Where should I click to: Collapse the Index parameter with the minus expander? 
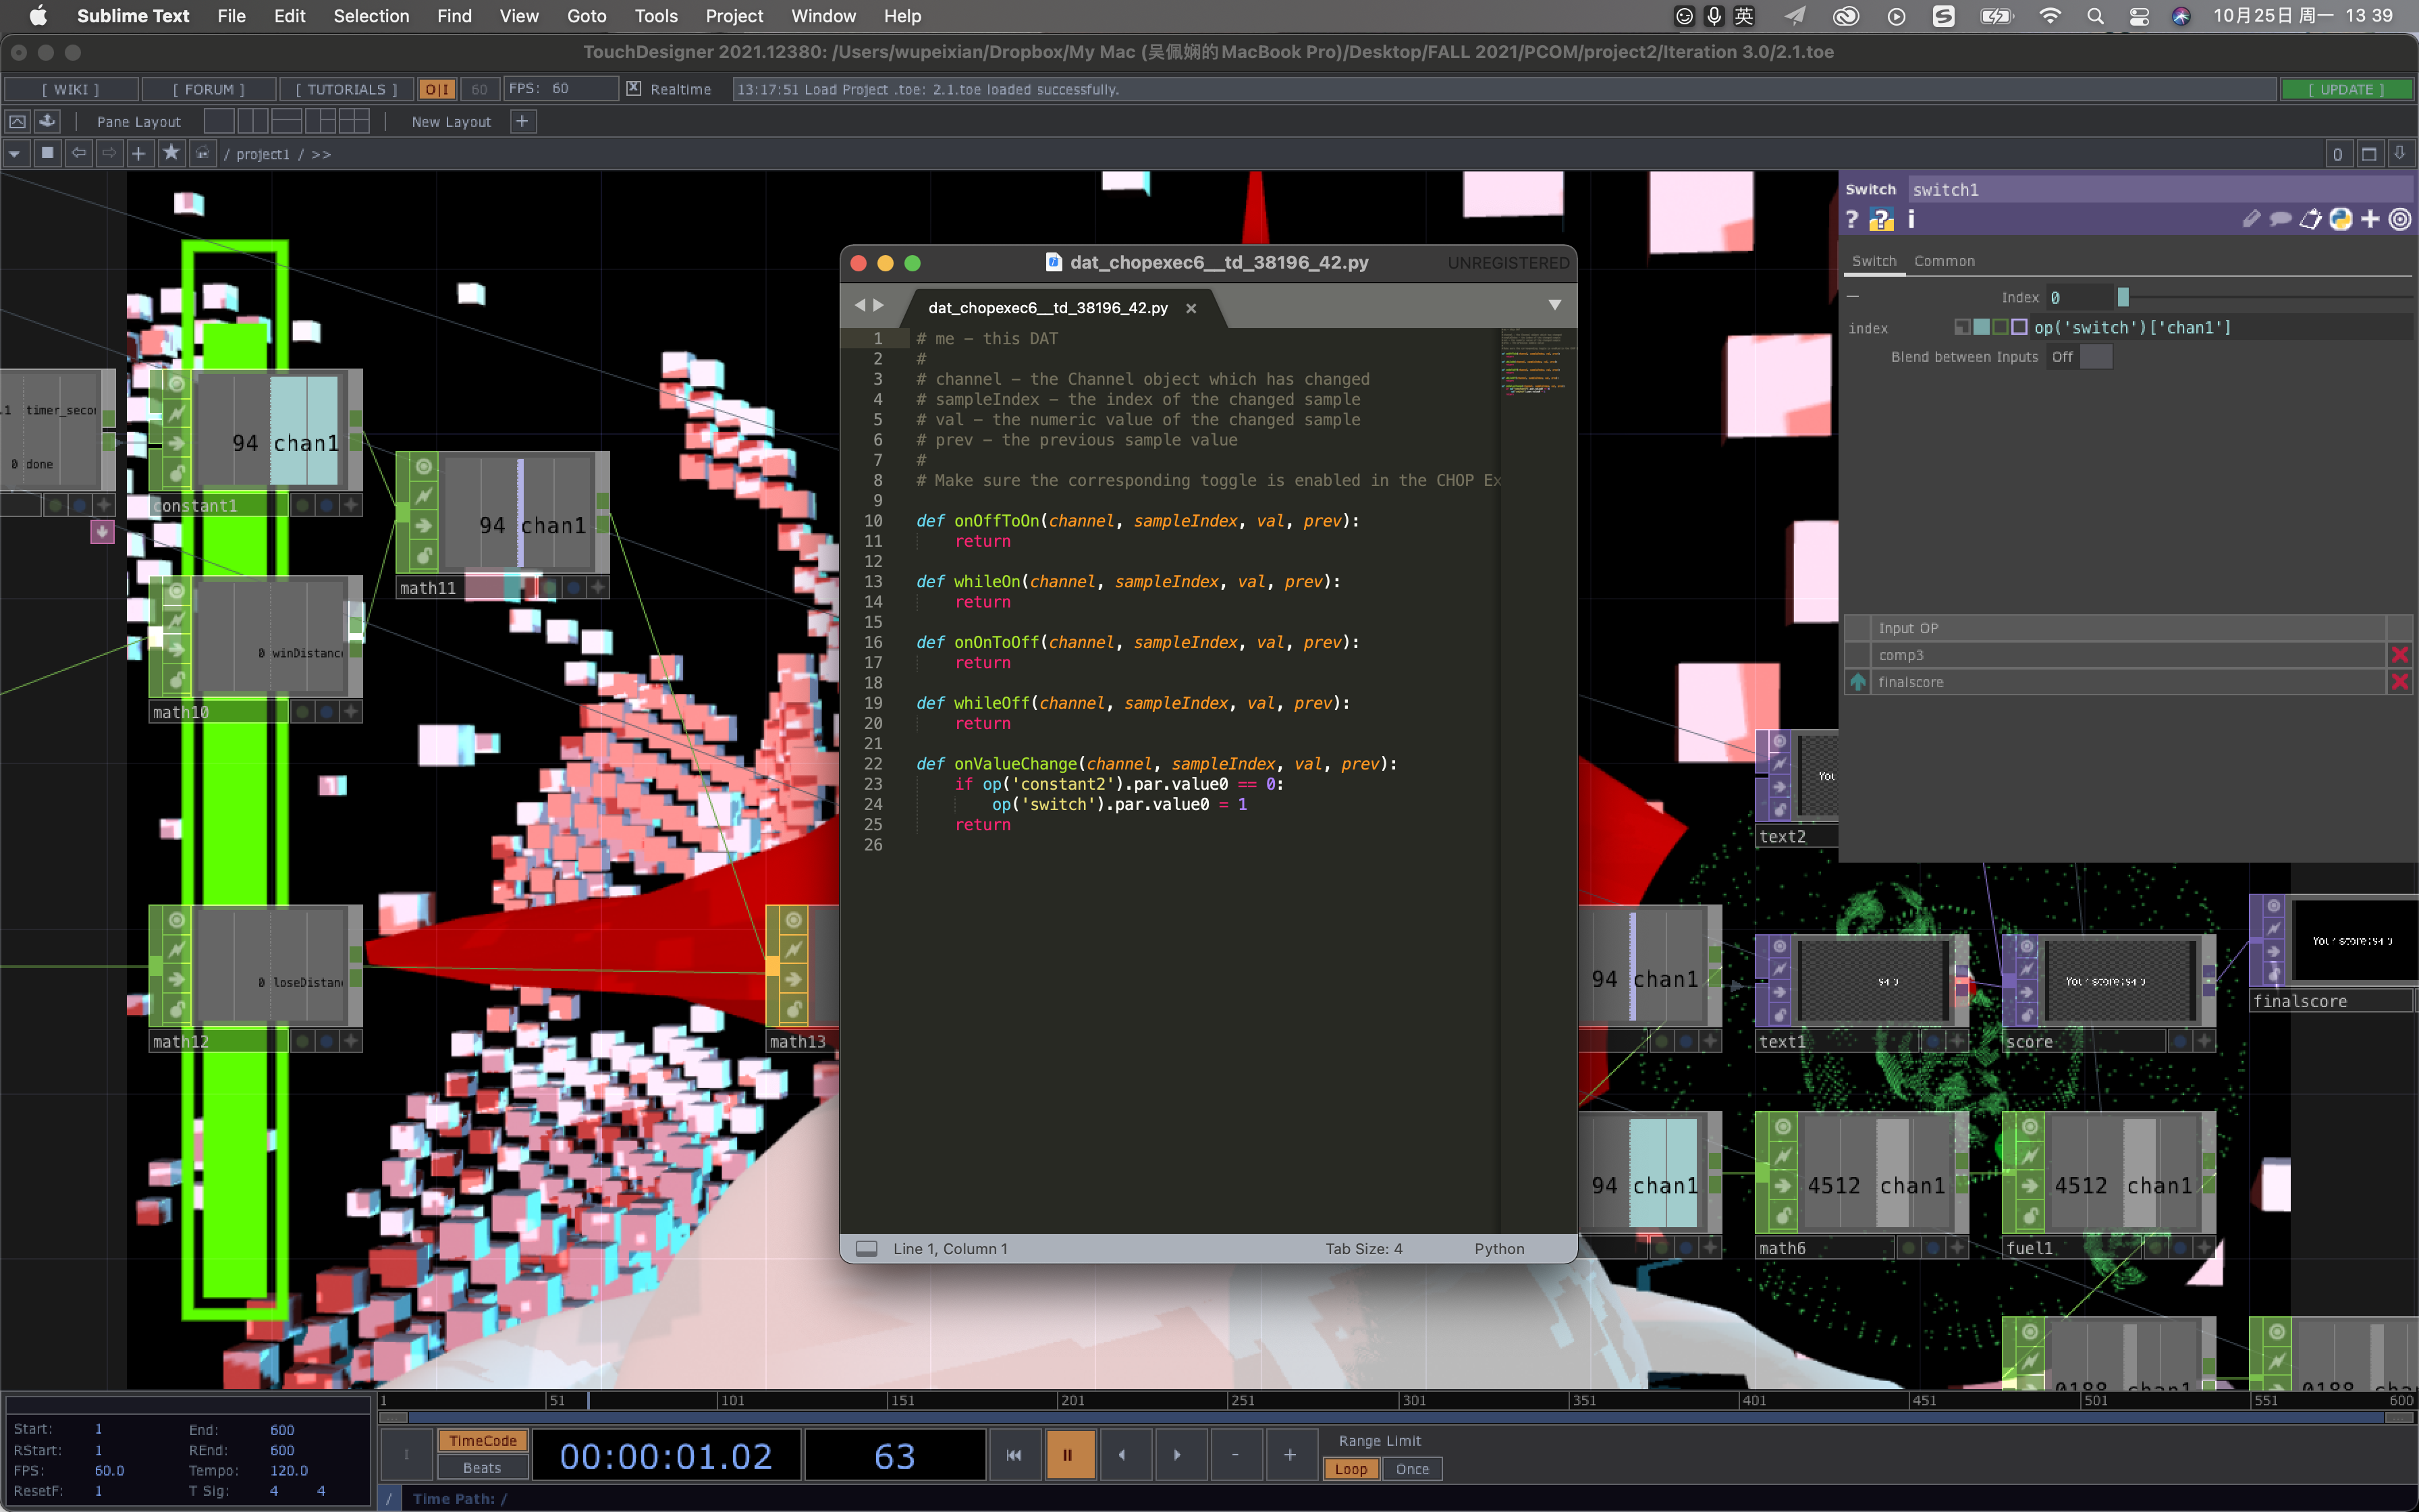coord(1852,297)
